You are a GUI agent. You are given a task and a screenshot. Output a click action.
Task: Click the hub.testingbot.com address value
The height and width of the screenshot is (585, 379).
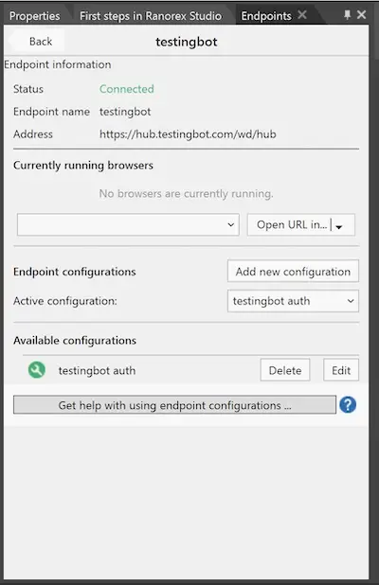(x=188, y=133)
